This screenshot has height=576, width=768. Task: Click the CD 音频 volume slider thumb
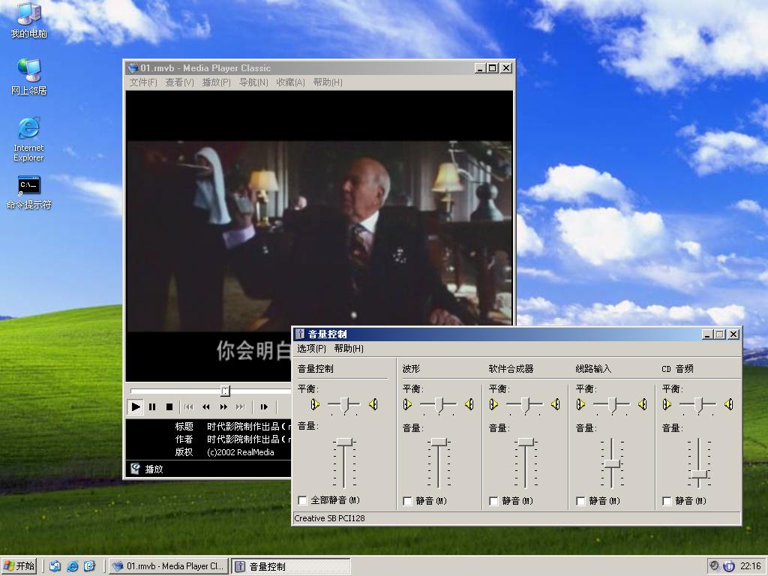tap(698, 474)
